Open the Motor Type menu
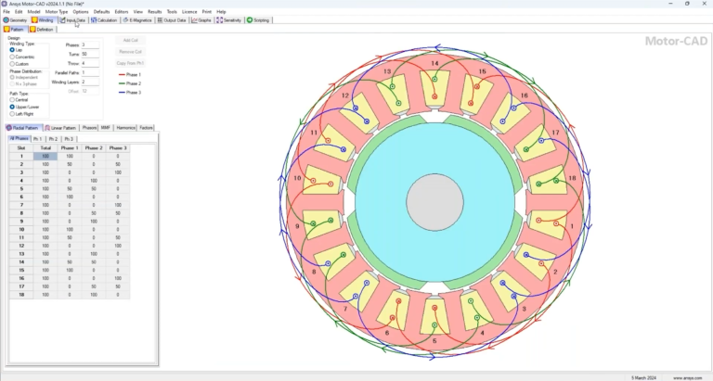Image resolution: width=713 pixels, height=381 pixels. click(x=57, y=11)
